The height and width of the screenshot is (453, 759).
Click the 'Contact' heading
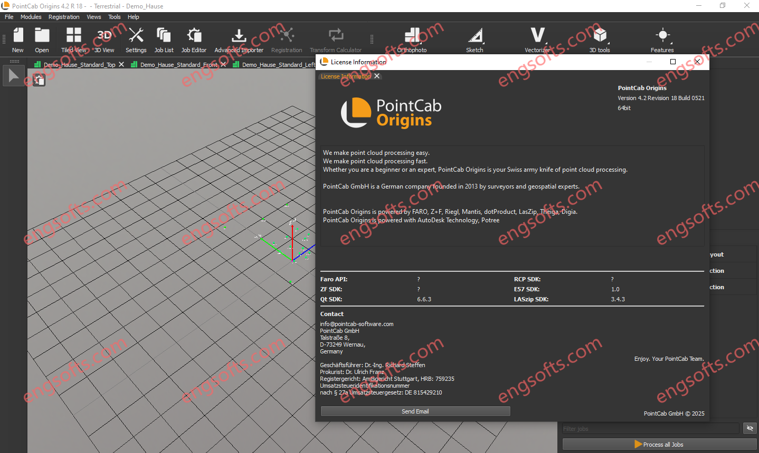pos(332,314)
